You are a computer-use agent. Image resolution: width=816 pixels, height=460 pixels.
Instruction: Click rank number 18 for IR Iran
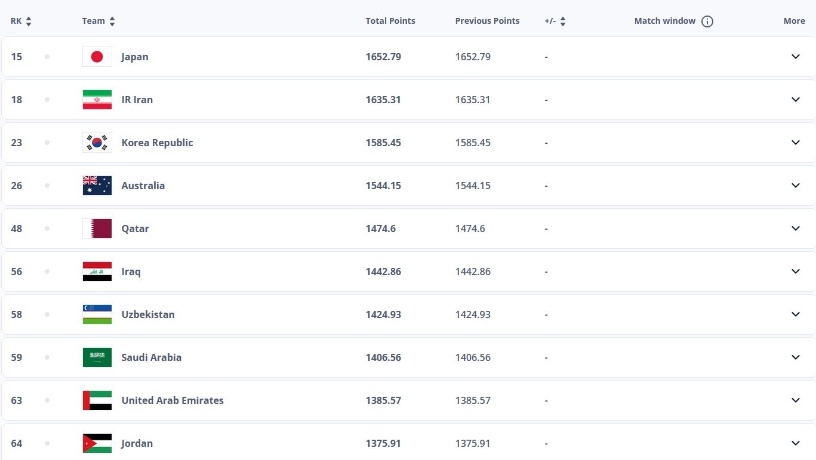point(17,100)
